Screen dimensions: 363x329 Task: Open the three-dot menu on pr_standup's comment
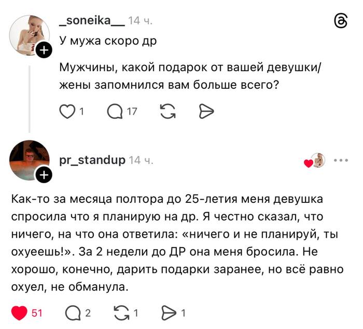(341, 161)
